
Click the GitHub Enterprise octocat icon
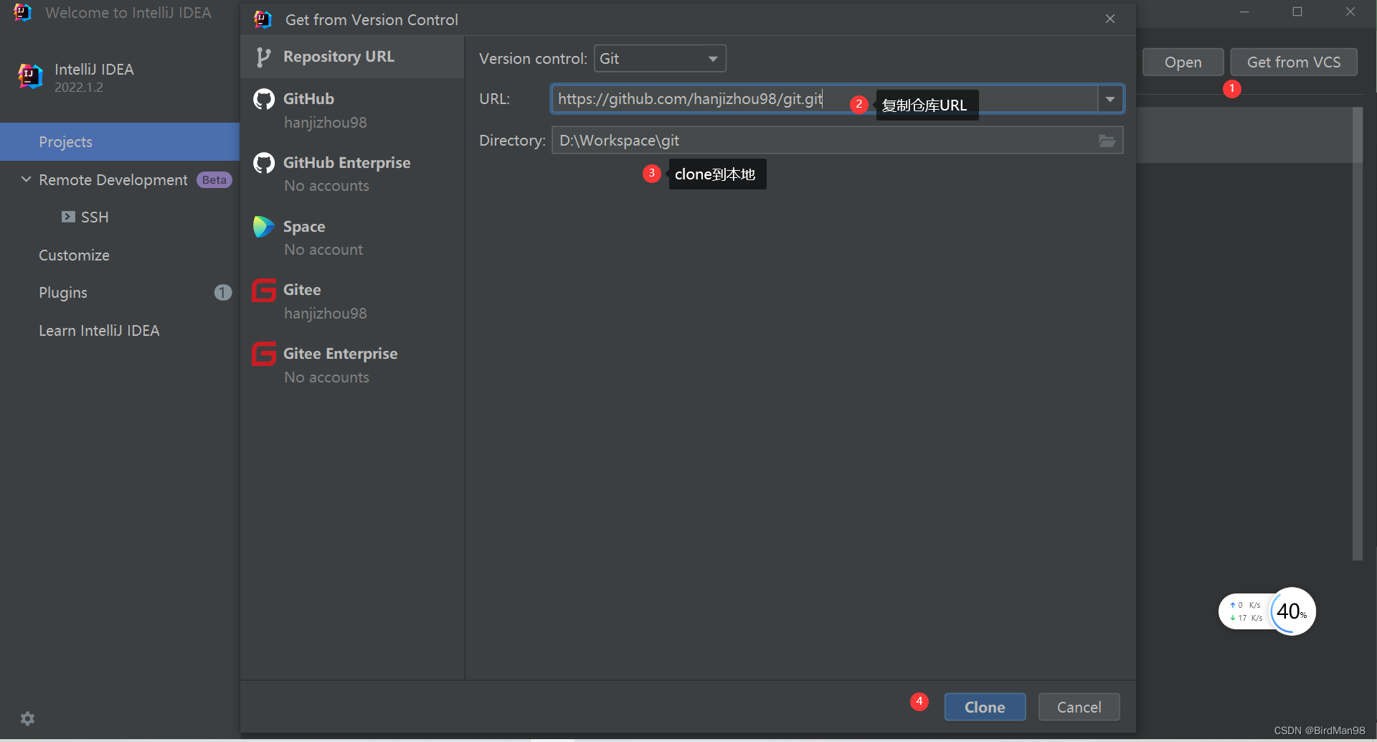(x=264, y=163)
